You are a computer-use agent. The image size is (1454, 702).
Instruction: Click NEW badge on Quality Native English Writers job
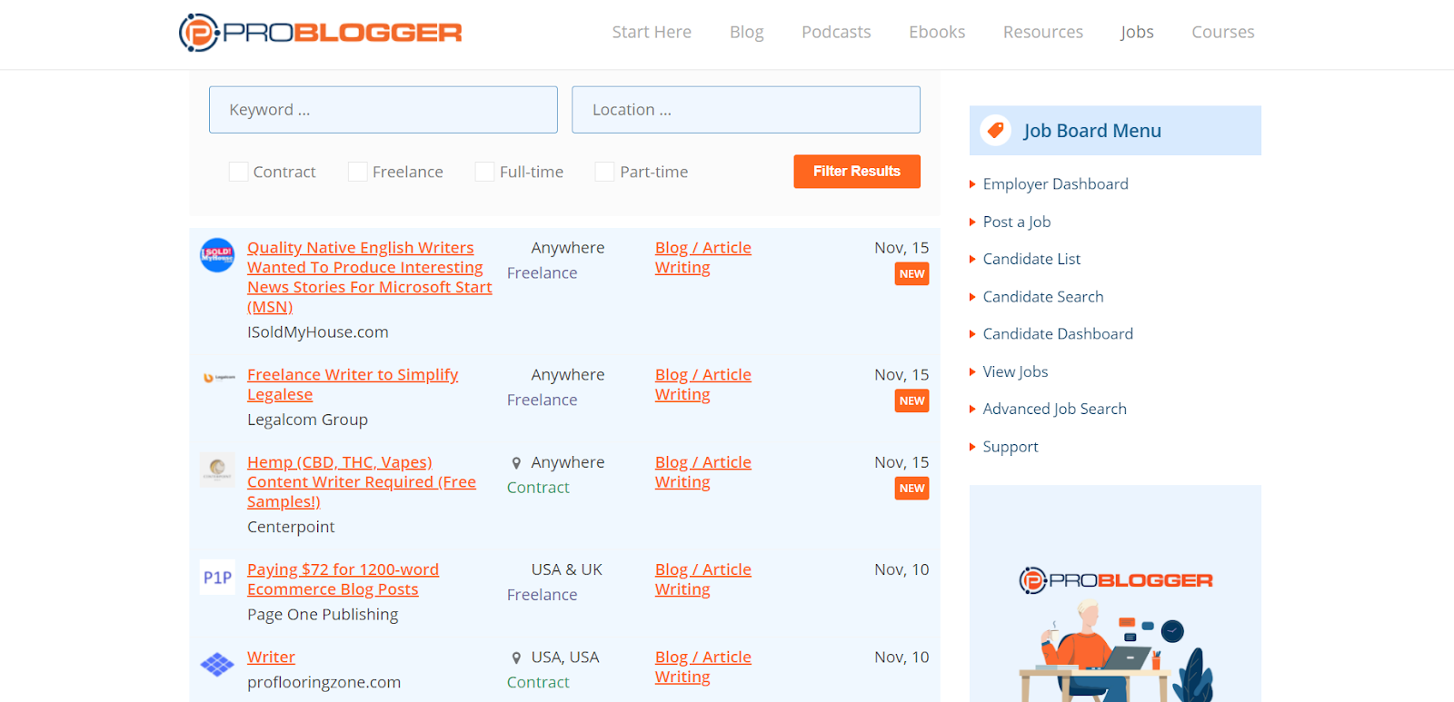(911, 274)
